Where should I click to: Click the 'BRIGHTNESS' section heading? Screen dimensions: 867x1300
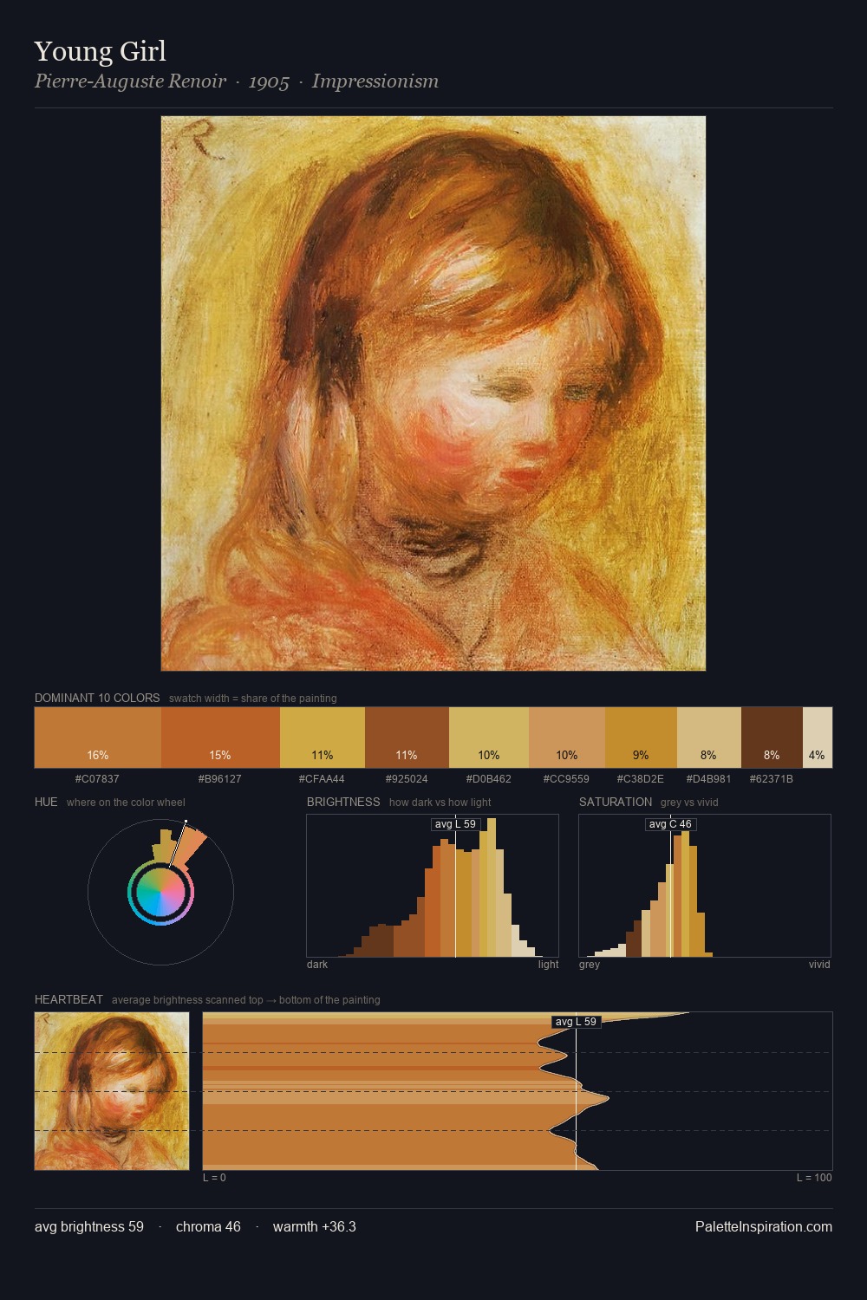(343, 802)
